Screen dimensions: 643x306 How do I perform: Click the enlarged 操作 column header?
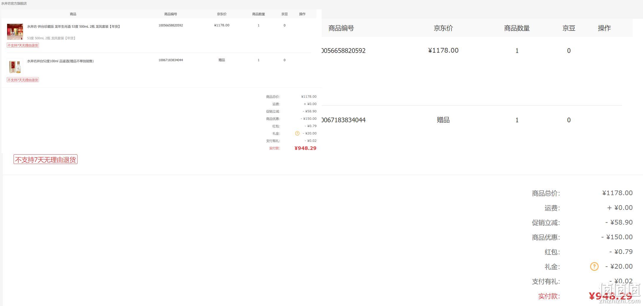604,28
